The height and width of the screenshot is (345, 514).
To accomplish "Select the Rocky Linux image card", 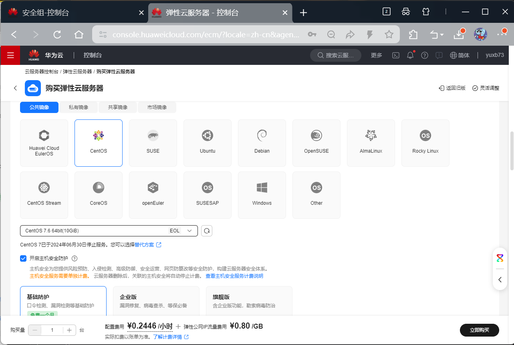I will point(425,143).
